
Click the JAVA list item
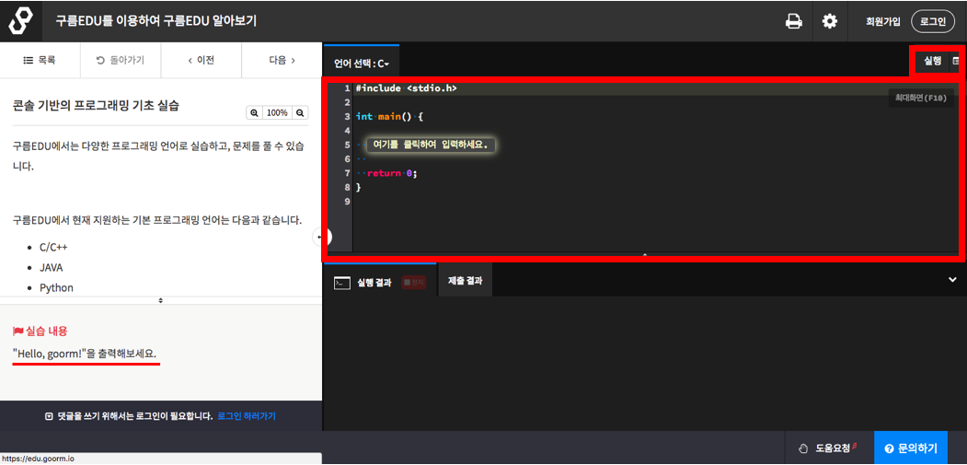click(x=52, y=267)
